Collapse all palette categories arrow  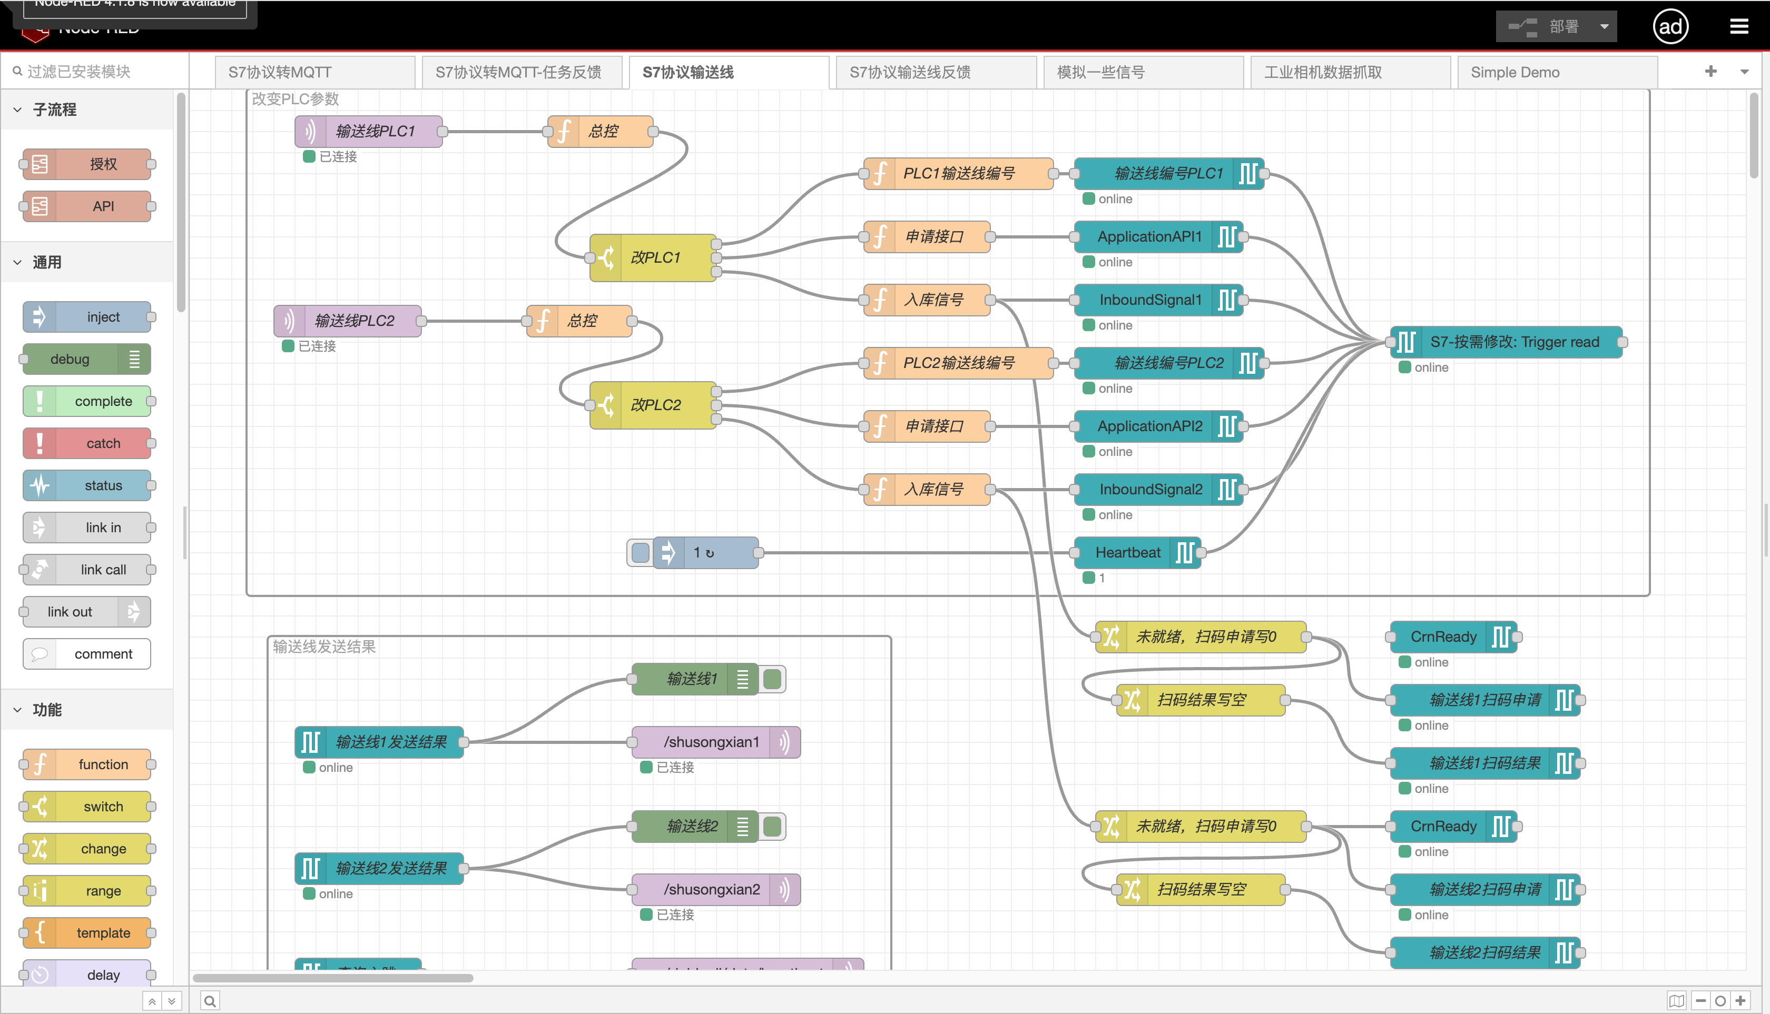click(152, 1001)
